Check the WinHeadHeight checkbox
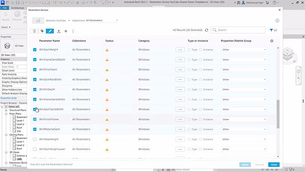Screen dimensions: 305x172 (x=35, y=139)
